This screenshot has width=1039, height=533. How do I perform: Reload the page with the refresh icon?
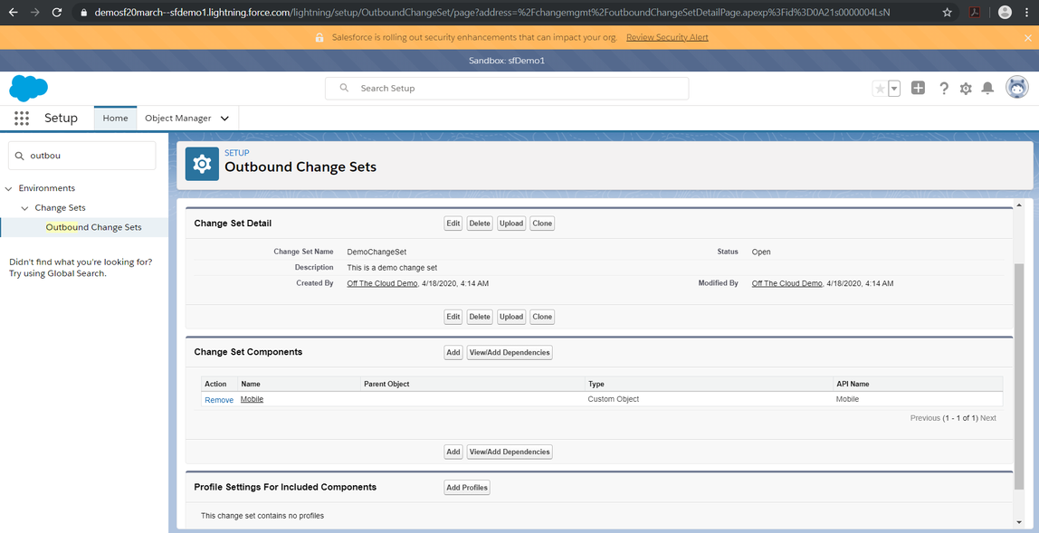coord(57,12)
